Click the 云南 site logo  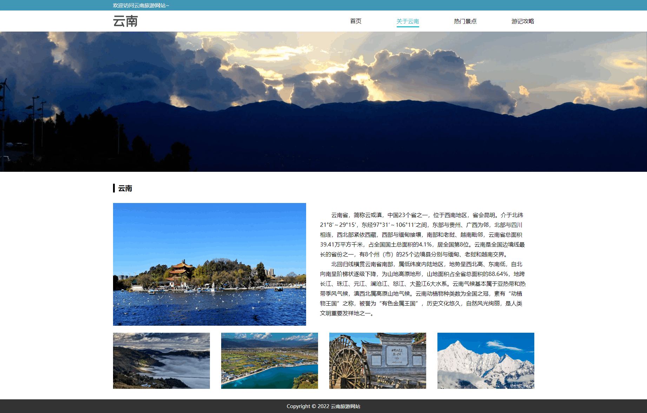125,21
